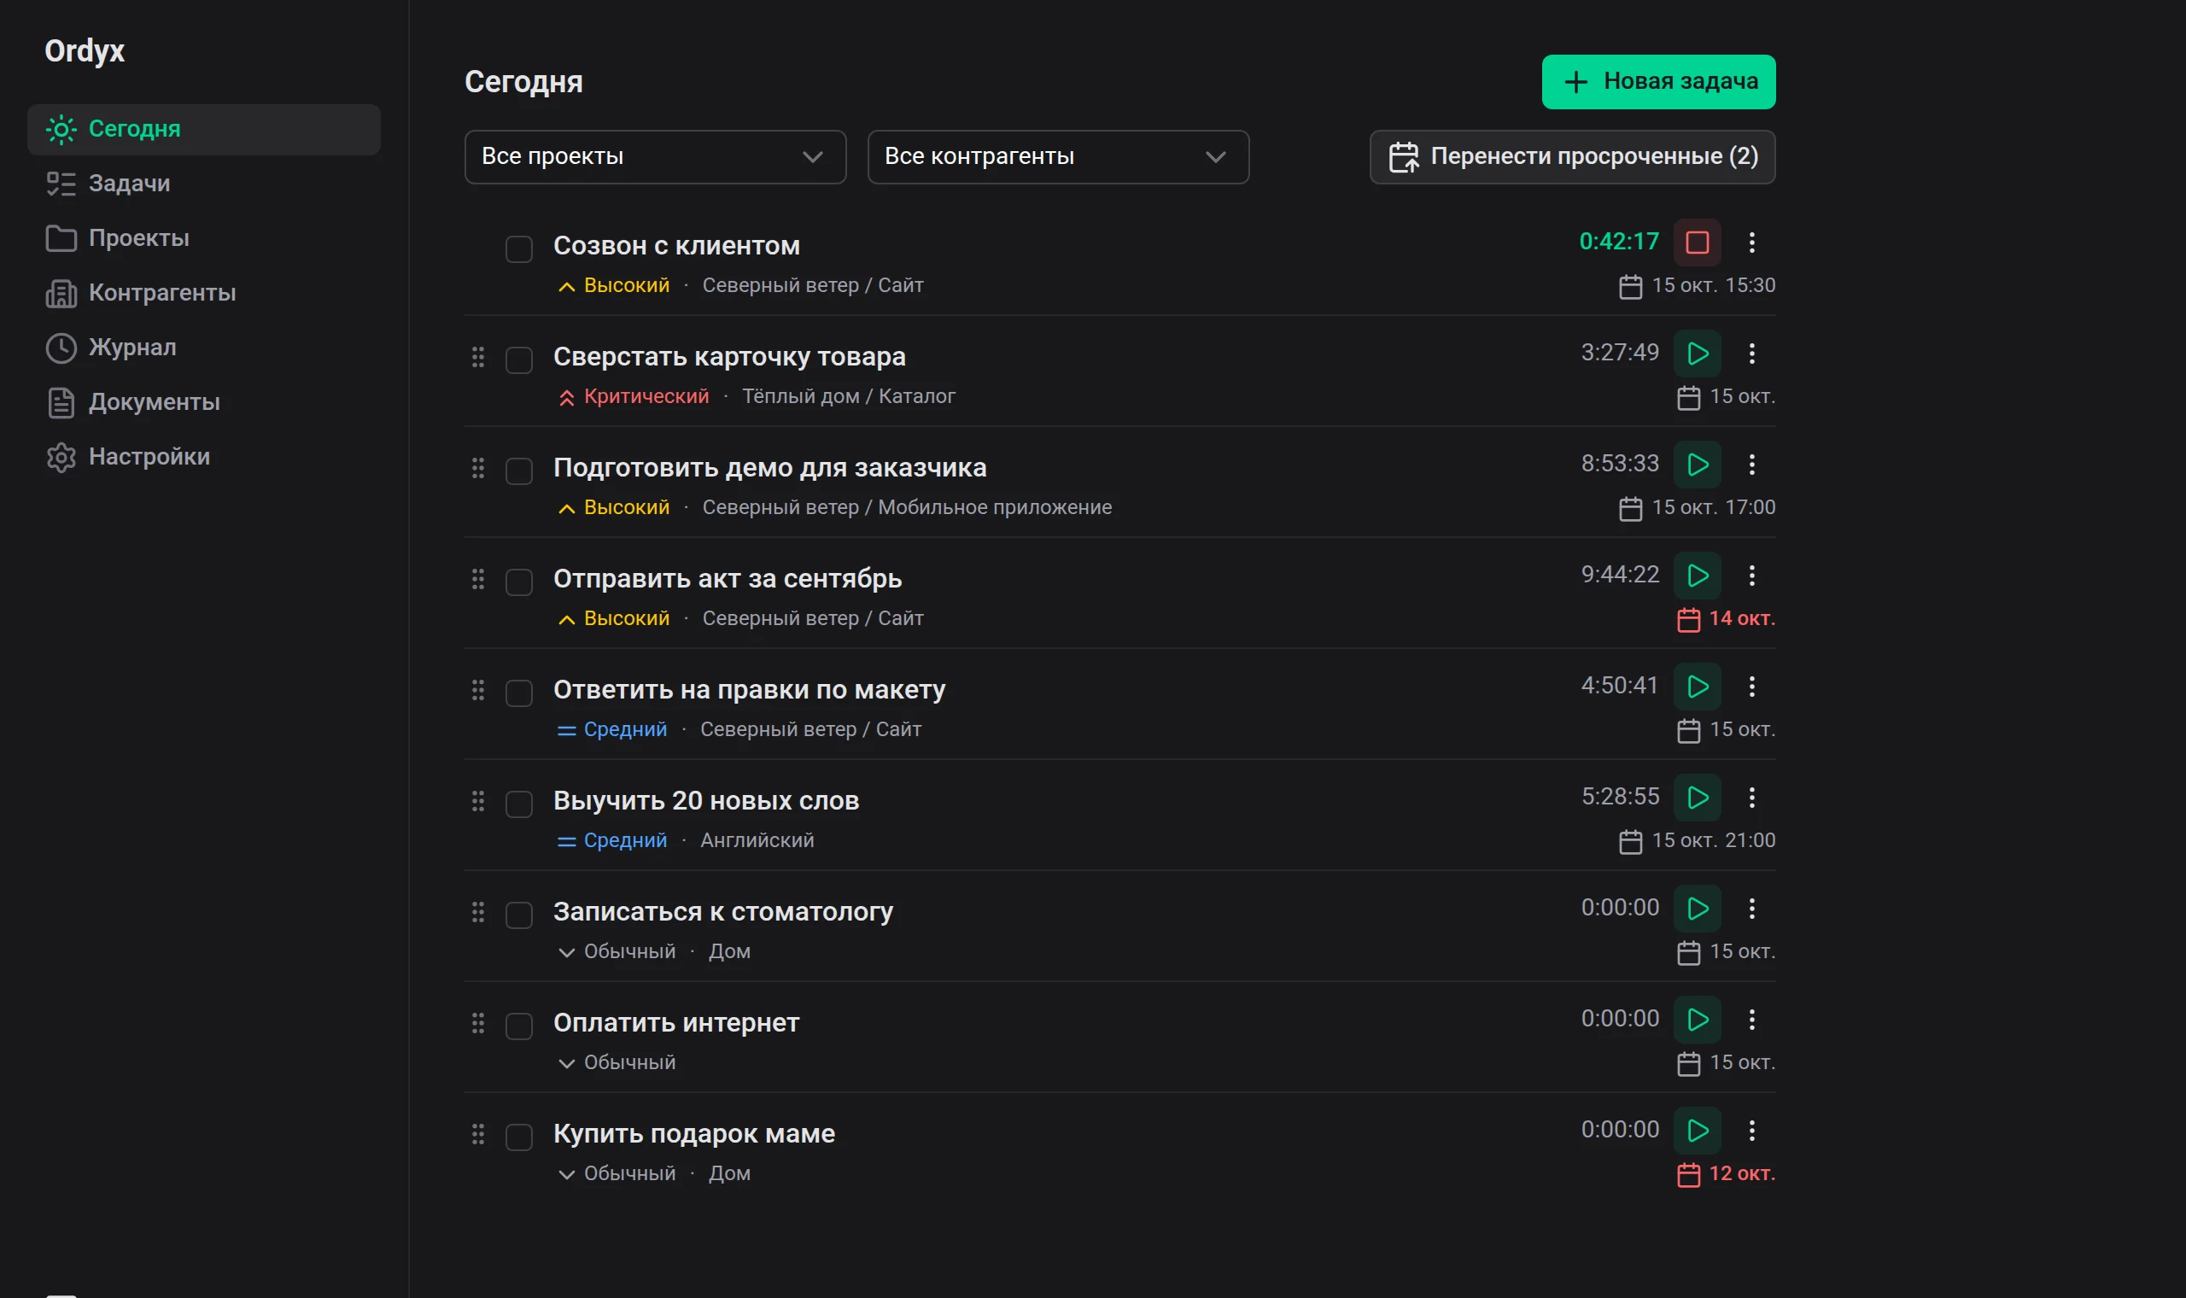Viewport: 2186px width, 1298px height.
Task: Click the Критический priority icon
Action: point(567,398)
